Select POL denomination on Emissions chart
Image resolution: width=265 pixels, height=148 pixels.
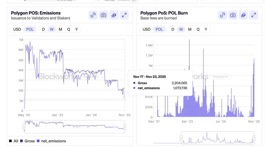pos(30,29)
